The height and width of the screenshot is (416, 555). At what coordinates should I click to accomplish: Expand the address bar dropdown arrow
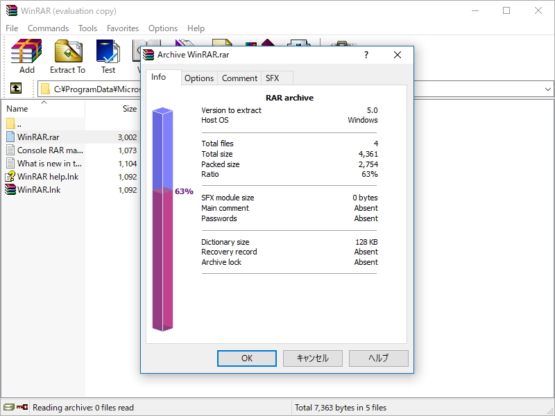pyautogui.click(x=547, y=89)
